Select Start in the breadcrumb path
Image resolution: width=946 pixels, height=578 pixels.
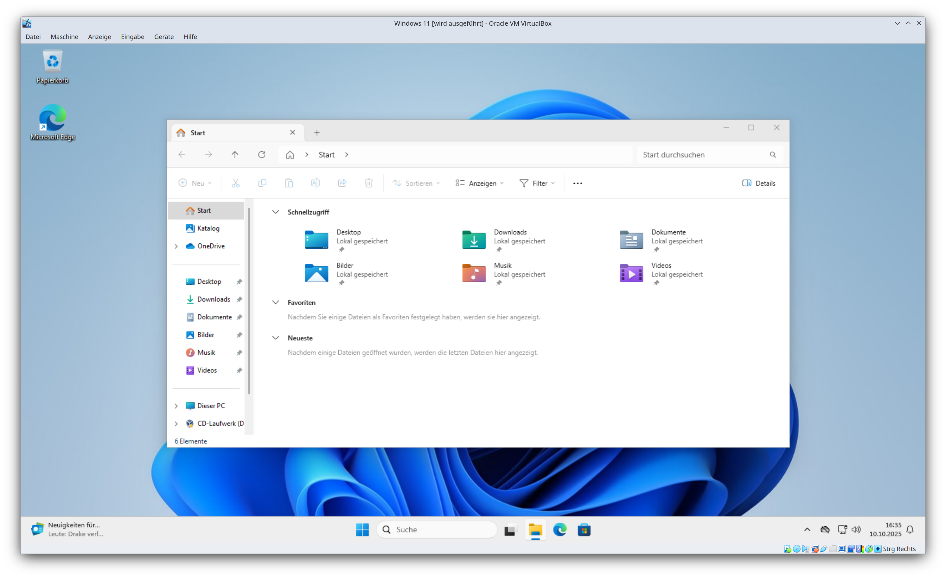(326, 154)
